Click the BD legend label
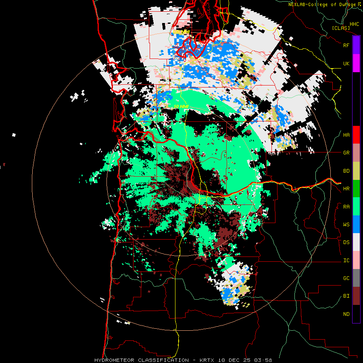Screen dimensions: 363x363 coord(346,171)
